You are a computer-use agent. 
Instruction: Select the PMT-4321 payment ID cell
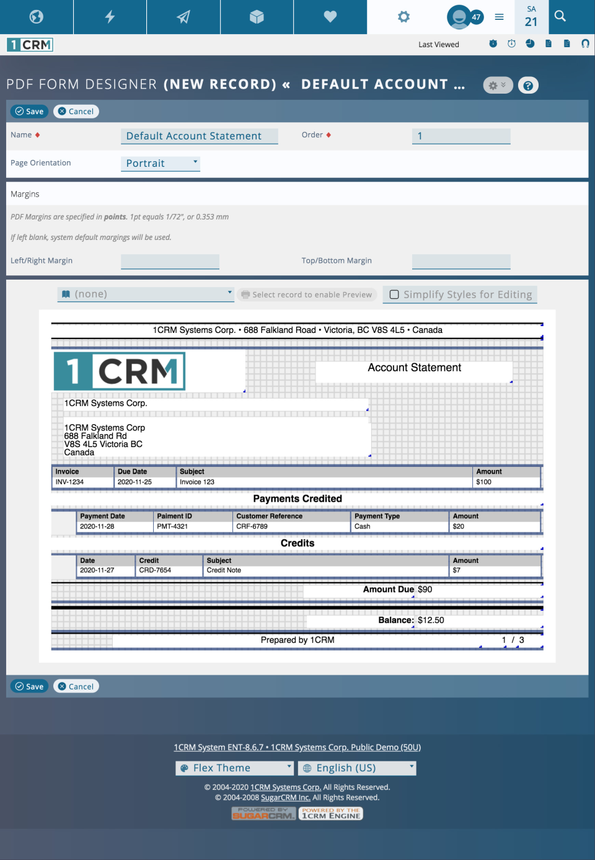point(193,527)
